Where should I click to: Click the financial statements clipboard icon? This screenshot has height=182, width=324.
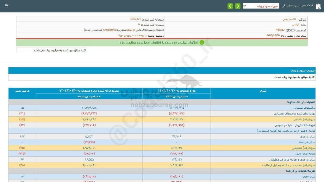point(318,6)
